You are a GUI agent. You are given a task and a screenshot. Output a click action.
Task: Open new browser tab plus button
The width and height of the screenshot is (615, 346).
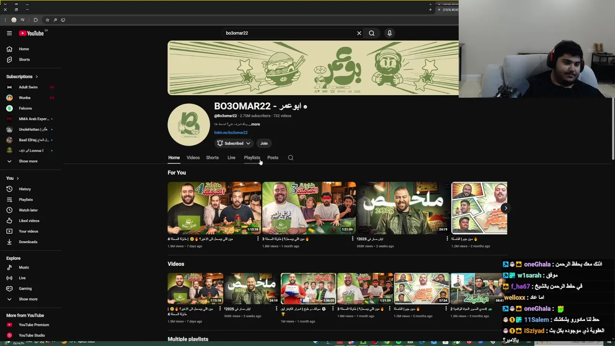(x=430, y=10)
